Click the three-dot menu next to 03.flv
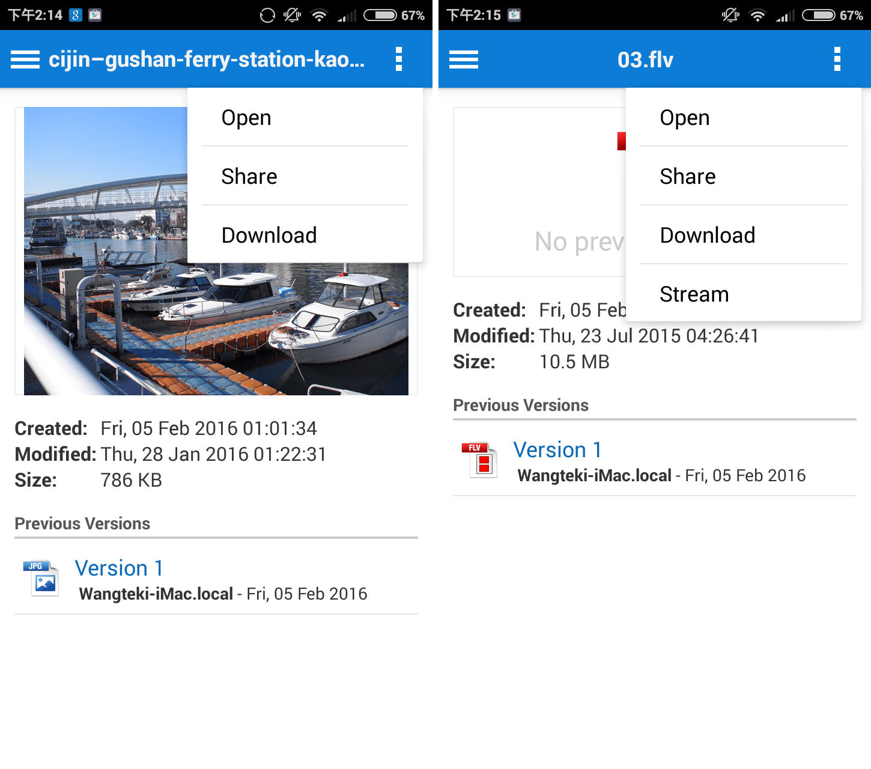This screenshot has width=871, height=769. 837,59
